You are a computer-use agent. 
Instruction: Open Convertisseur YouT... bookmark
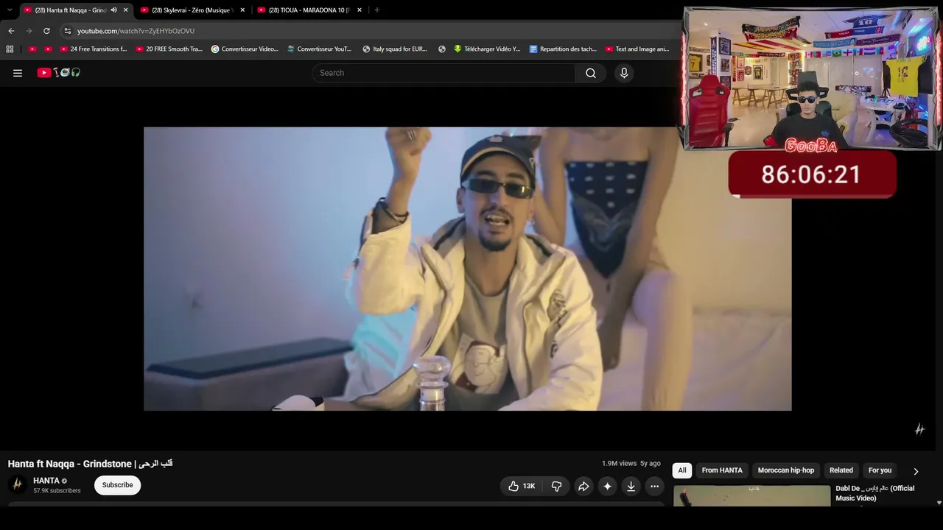(320, 49)
